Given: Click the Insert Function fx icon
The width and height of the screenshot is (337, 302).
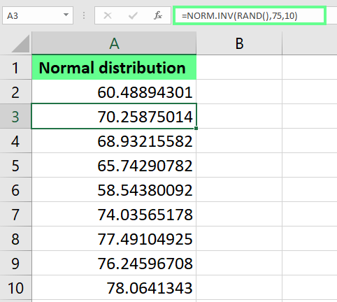Looking at the screenshot, I should click(158, 15).
